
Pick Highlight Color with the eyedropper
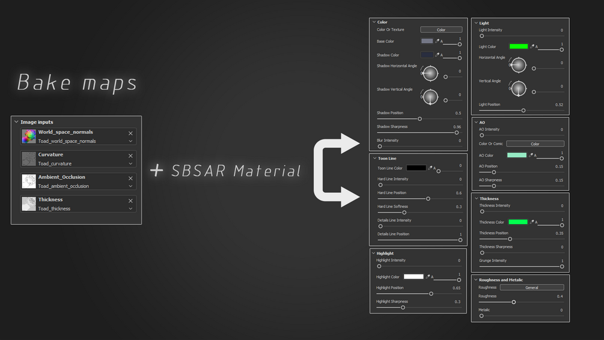pyautogui.click(x=427, y=276)
